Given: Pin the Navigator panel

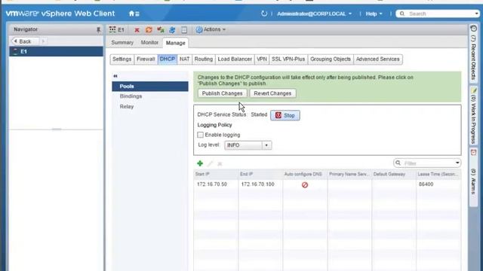Looking at the screenshot, I should tap(98, 29).
